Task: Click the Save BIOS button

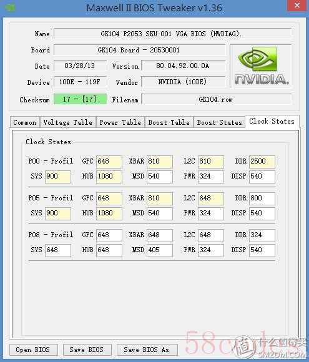Action: (87, 350)
